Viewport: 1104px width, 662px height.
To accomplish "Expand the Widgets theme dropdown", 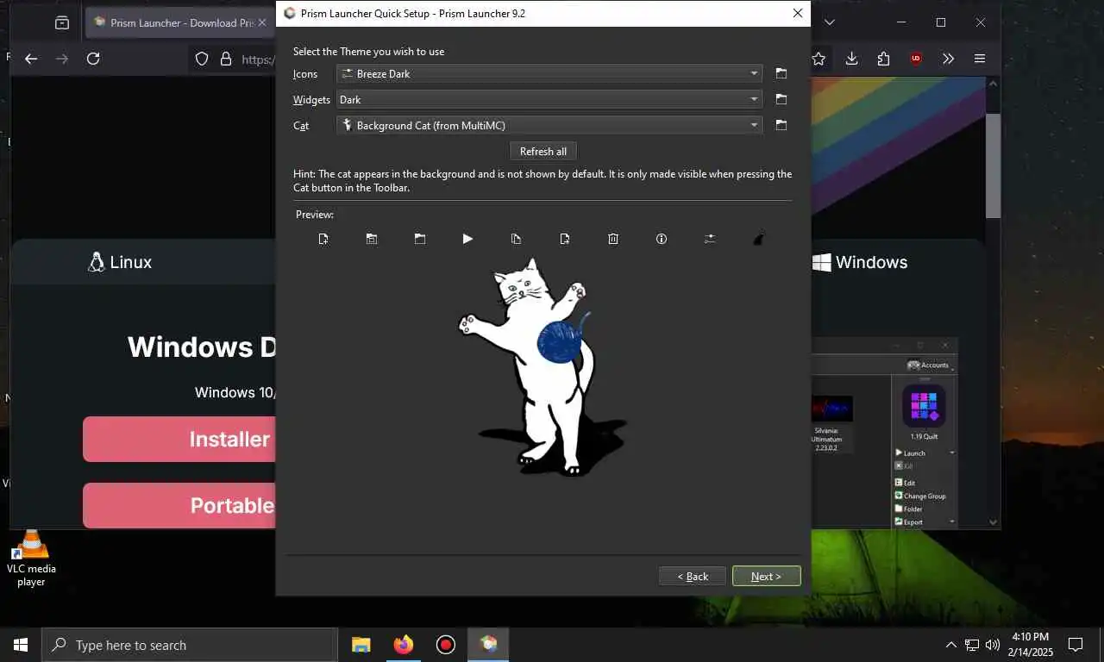I will 755,100.
